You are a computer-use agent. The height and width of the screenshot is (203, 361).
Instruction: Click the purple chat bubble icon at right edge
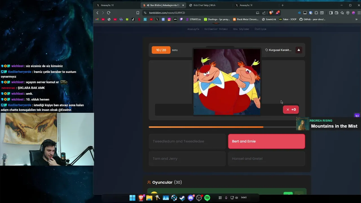(357, 116)
